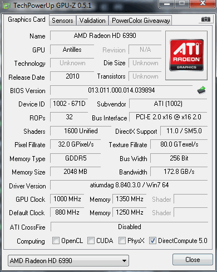217x272 pixels.
Task: Toggle the CUDA checkbox
Action: pos(91,240)
